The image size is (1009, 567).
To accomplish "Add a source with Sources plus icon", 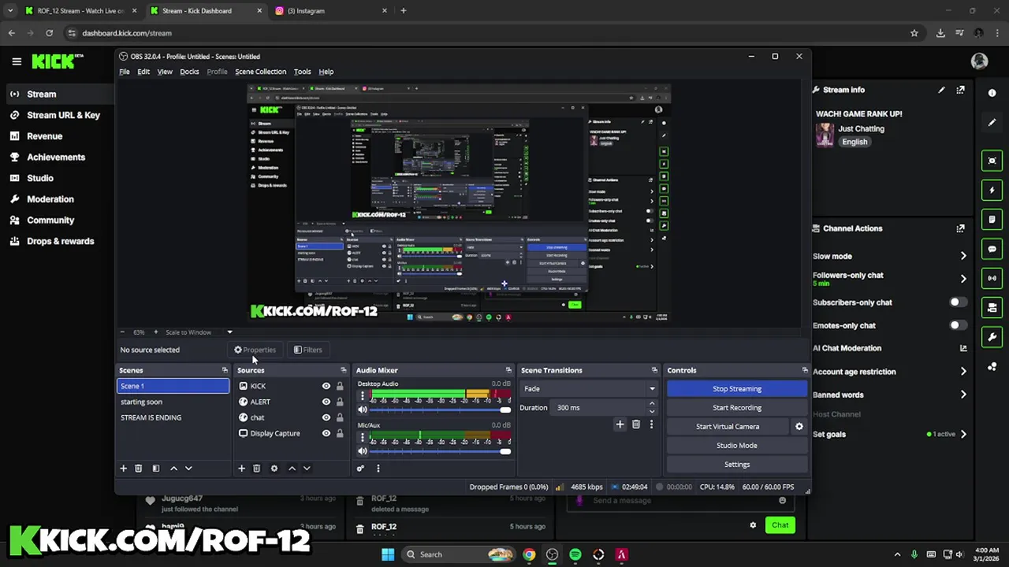I will 241,469.
